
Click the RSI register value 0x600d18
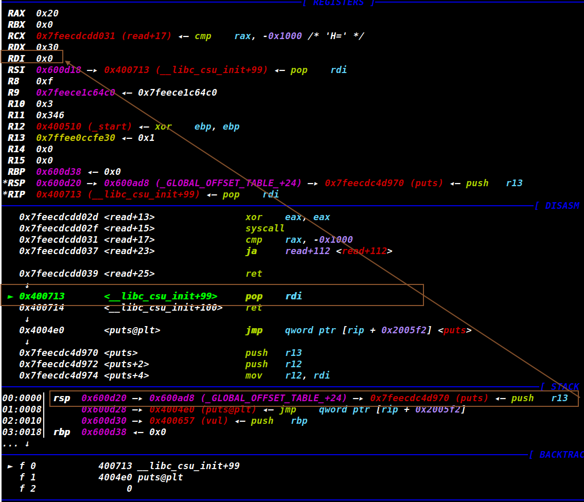coord(59,70)
